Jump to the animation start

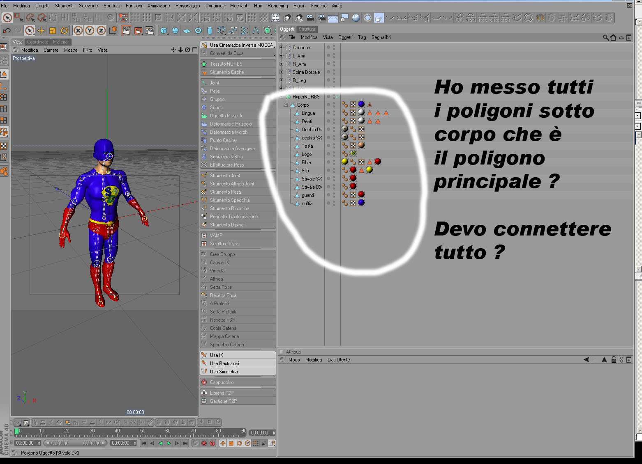144,443
